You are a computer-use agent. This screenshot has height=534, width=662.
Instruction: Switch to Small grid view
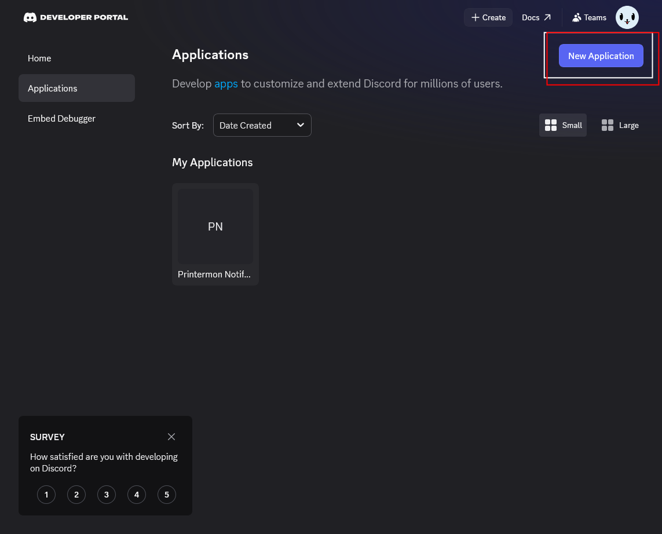[x=563, y=125]
